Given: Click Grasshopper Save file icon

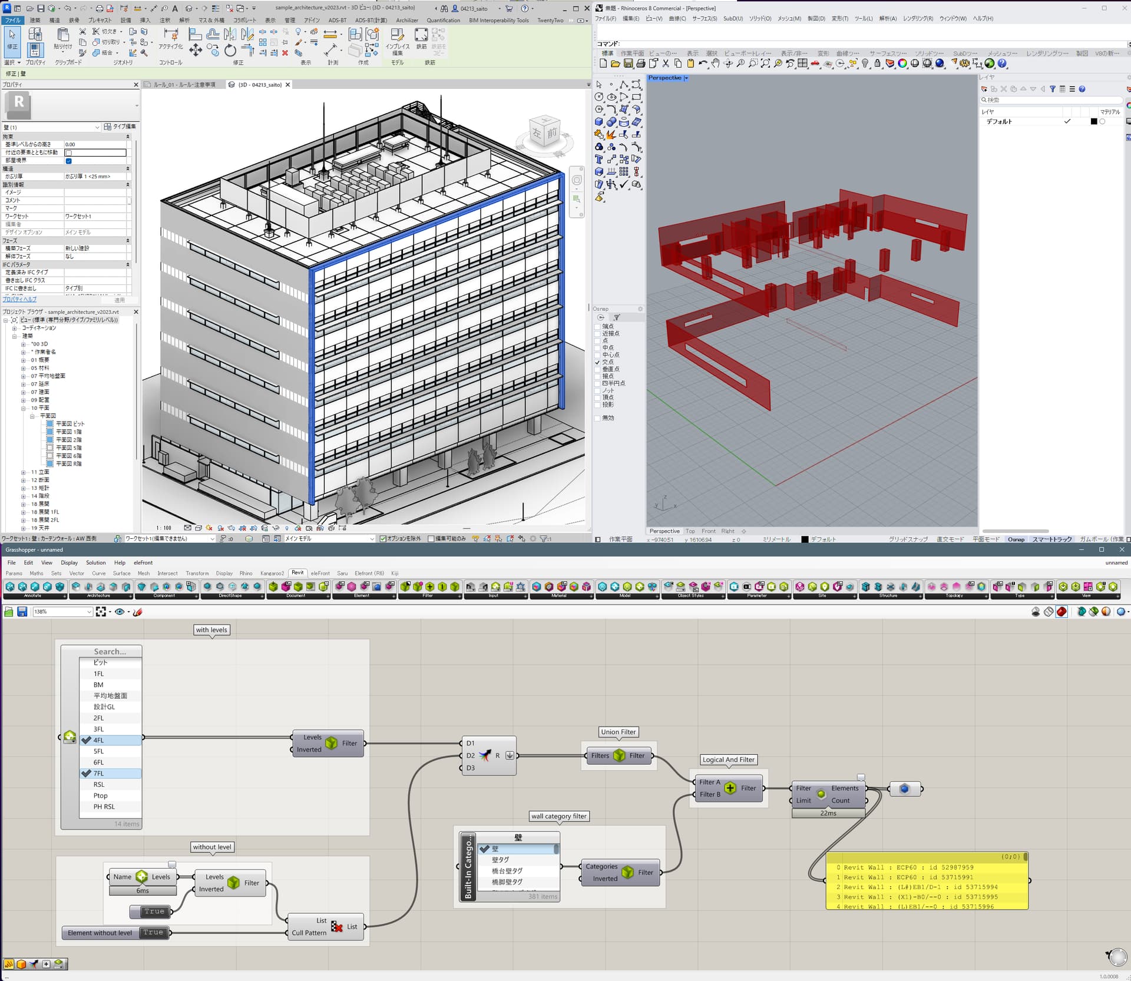Looking at the screenshot, I should tap(22, 612).
